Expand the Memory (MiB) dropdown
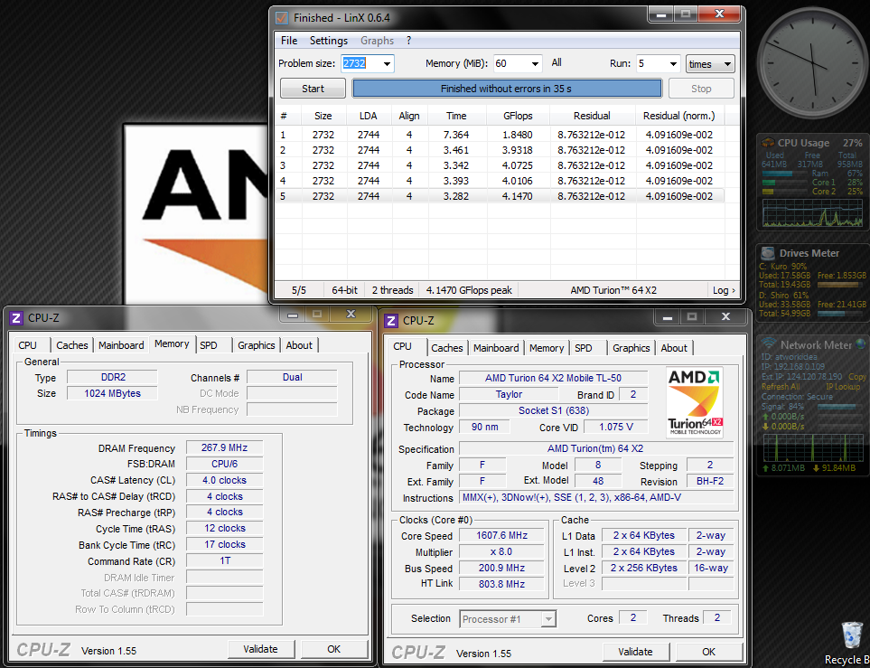The height and width of the screenshot is (668, 870). coord(534,64)
